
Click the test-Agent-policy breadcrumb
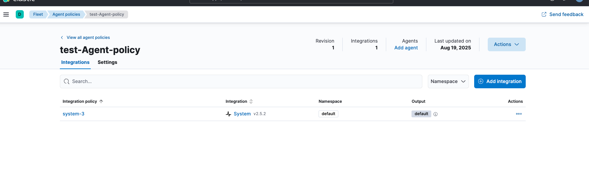coord(107,15)
